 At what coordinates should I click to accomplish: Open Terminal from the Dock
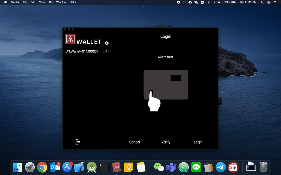coord(104,167)
